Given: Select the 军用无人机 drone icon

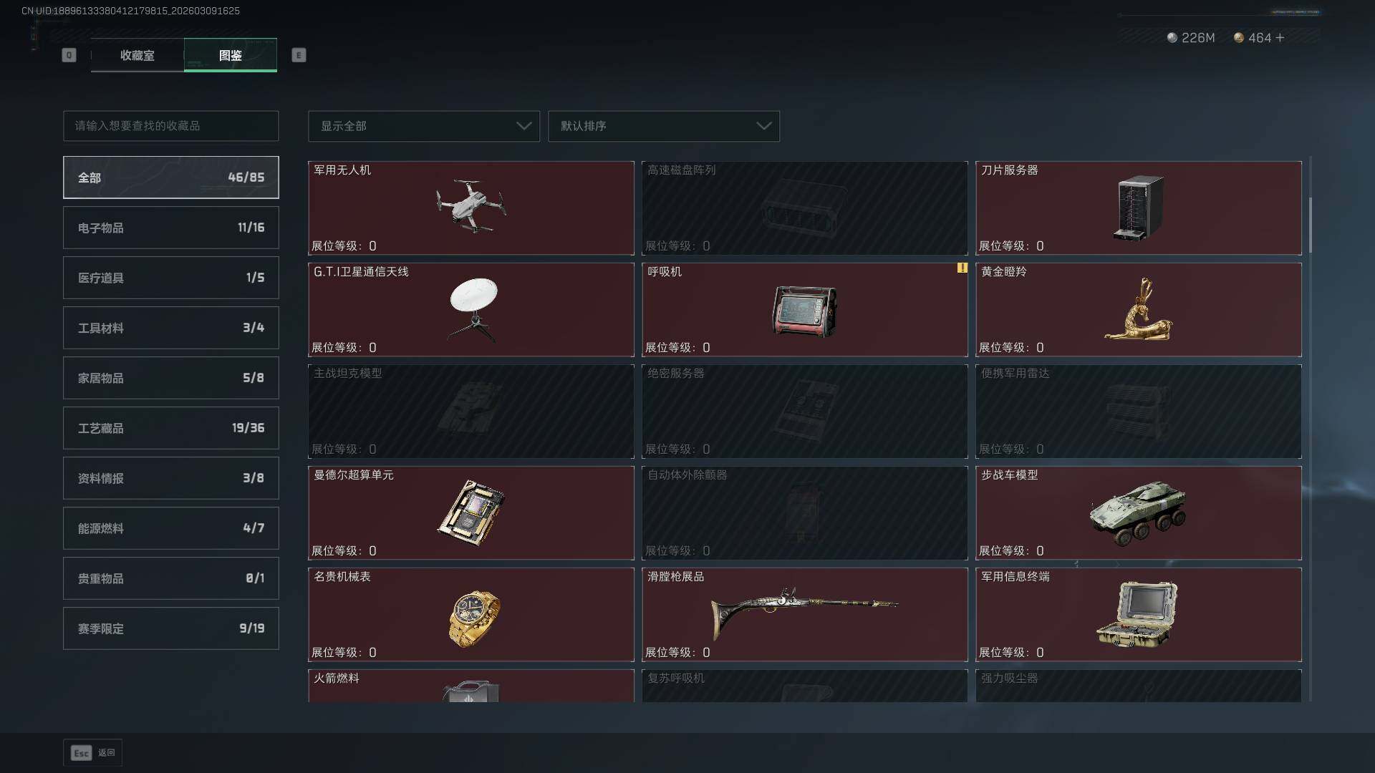Looking at the screenshot, I should [x=471, y=206].
